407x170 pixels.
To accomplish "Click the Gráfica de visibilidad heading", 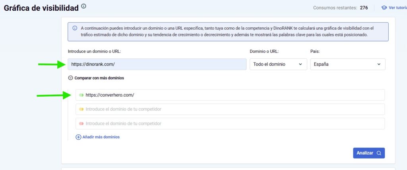I will click(x=41, y=8).
